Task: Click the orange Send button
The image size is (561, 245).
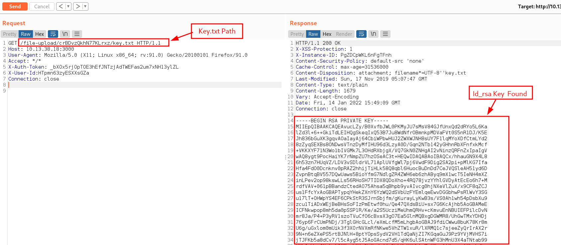Action: tap(15, 6)
